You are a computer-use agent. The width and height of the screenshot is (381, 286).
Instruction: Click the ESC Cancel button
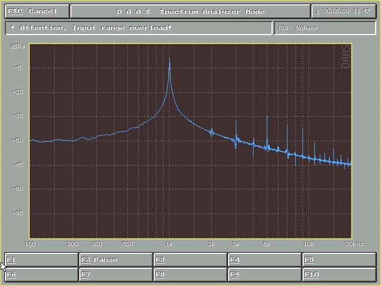[x=36, y=11]
